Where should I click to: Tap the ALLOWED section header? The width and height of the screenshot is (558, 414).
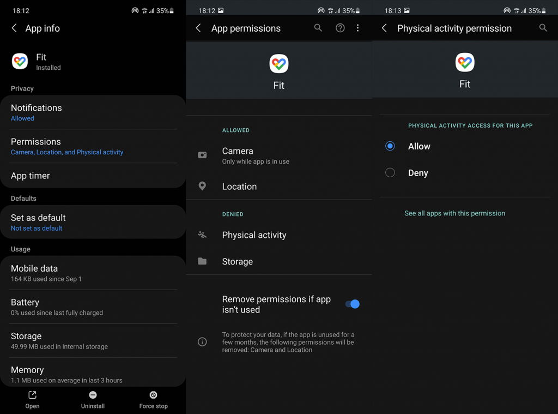click(x=235, y=130)
